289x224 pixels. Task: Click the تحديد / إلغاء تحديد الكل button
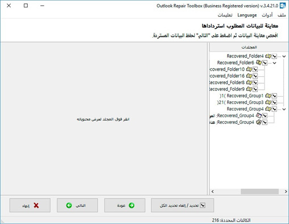click(182, 205)
